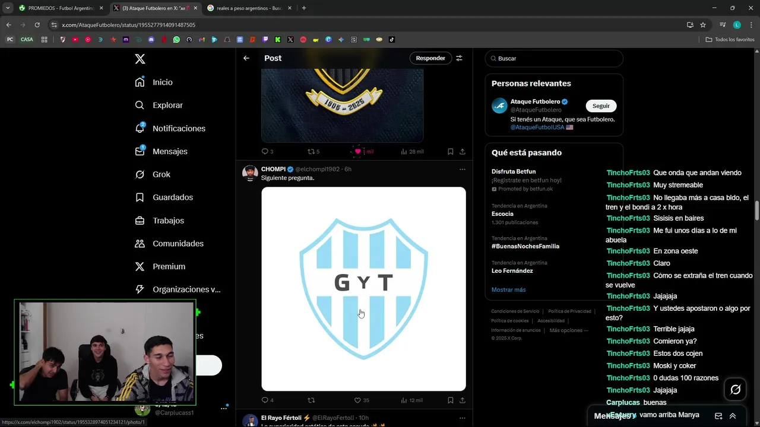This screenshot has width=760, height=427.
Task: Bookmark this page with the star
Action: [703, 25]
